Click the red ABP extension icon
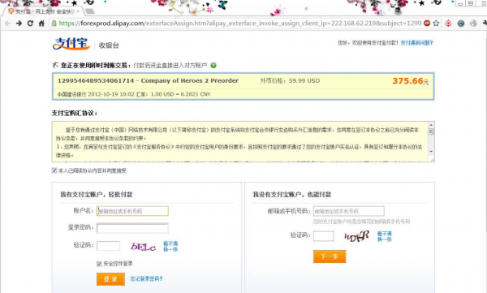Image resolution: width=487 pixels, height=293 pixels. pos(427,23)
